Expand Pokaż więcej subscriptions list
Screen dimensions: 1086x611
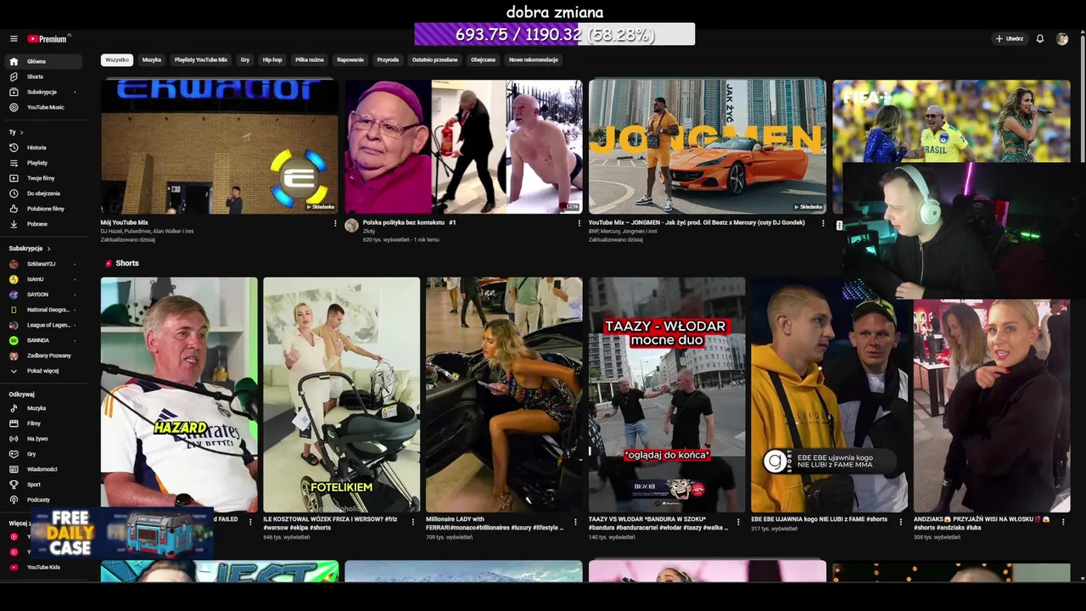[44, 371]
